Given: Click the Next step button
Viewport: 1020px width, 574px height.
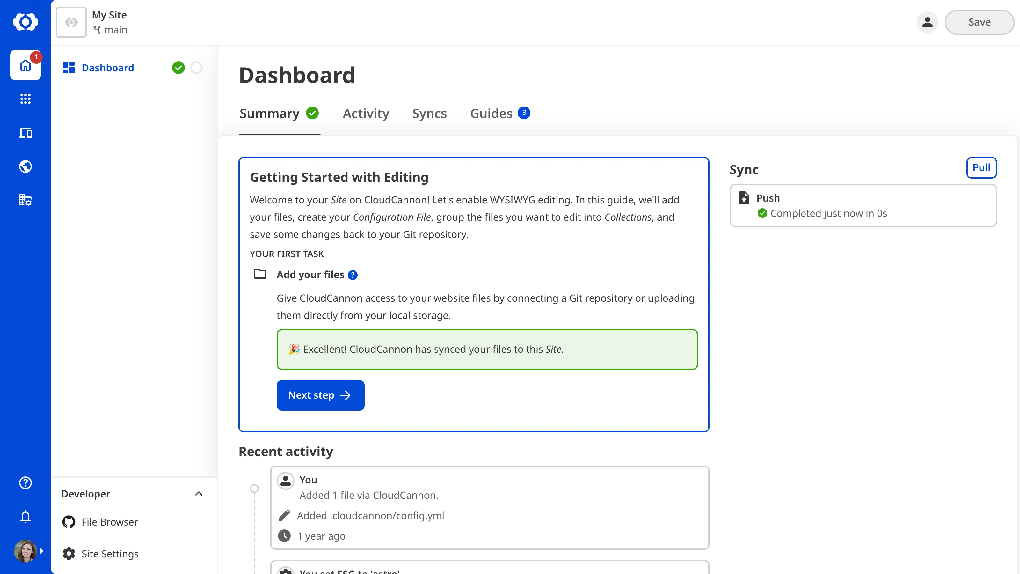Looking at the screenshot, I should click(320, 395).
